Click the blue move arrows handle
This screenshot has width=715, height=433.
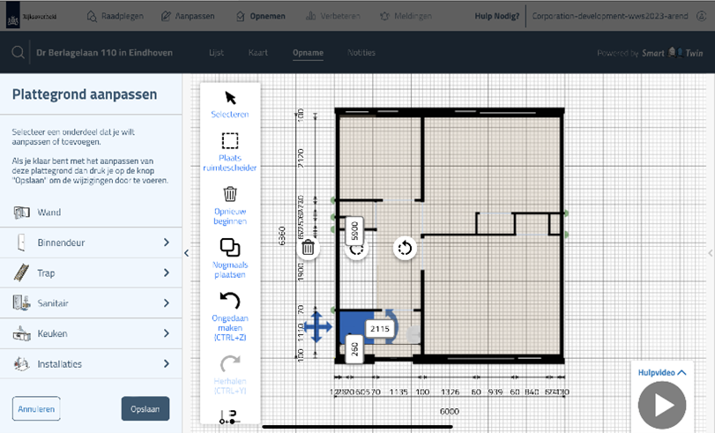tap(317, 327)
